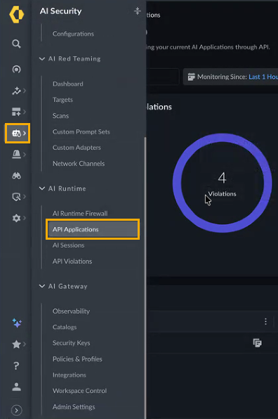Click the binoculars sidebar icon

click(x=16, y=176)
